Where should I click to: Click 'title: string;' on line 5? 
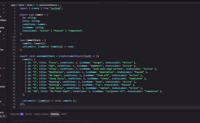(31, 21)
